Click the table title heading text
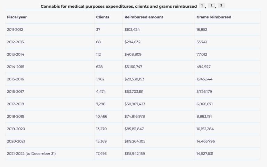Screen dimensions: 267x167 click(x=119, y=7)
